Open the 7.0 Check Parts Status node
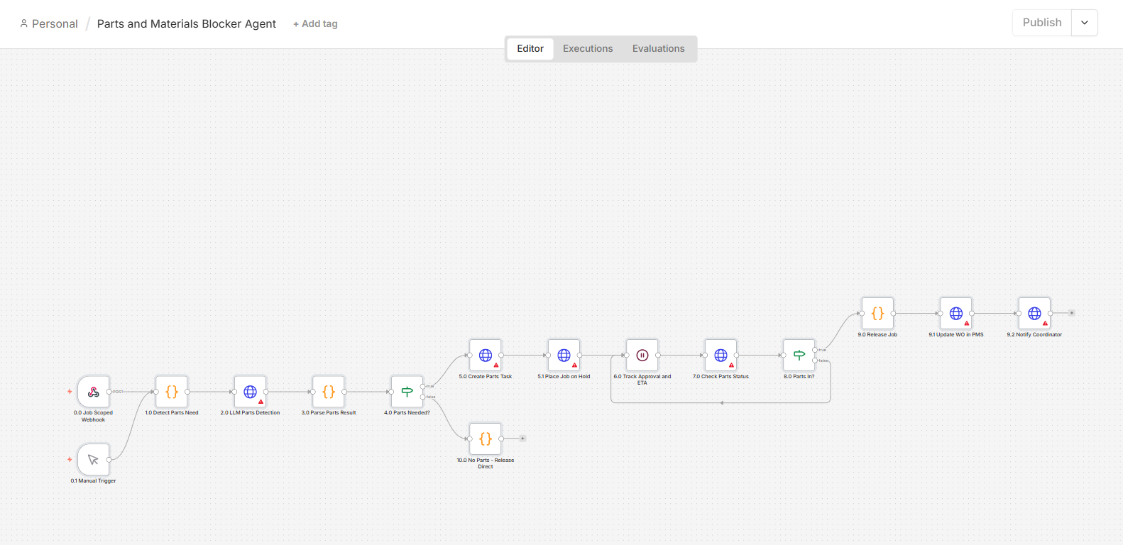 (x=721, y=356)
